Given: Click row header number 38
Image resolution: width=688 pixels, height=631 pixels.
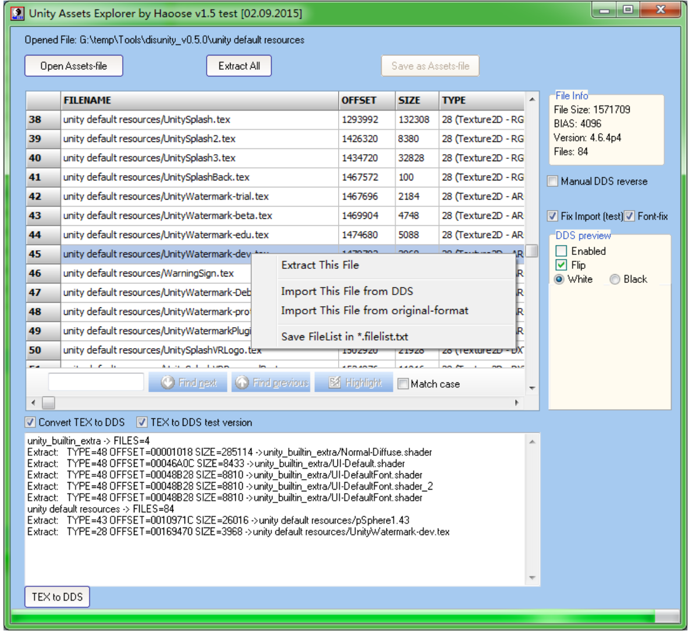Looking at the screenshot, I should pos(44,119).
